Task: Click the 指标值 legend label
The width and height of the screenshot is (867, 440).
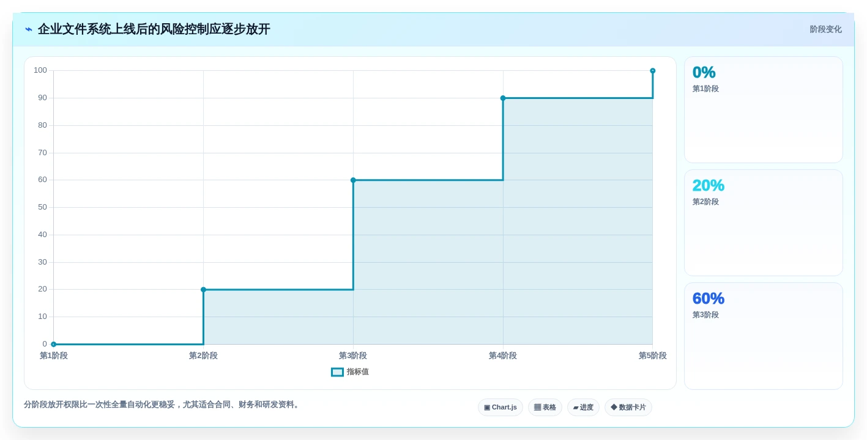Action: coord(358,372)
